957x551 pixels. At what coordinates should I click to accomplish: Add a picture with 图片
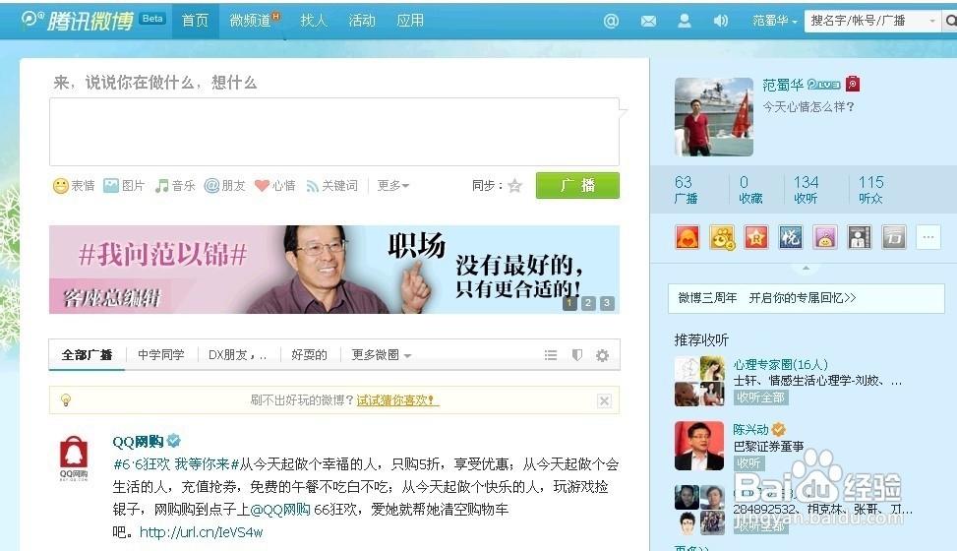tap(124, 186)
